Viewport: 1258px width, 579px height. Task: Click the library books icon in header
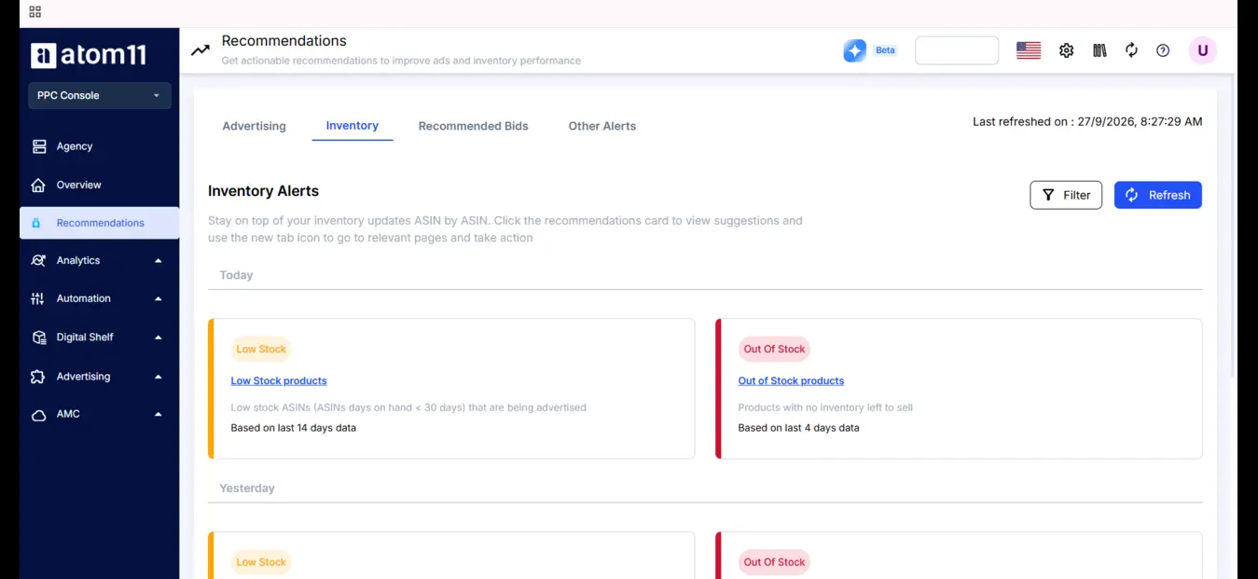1099,50
